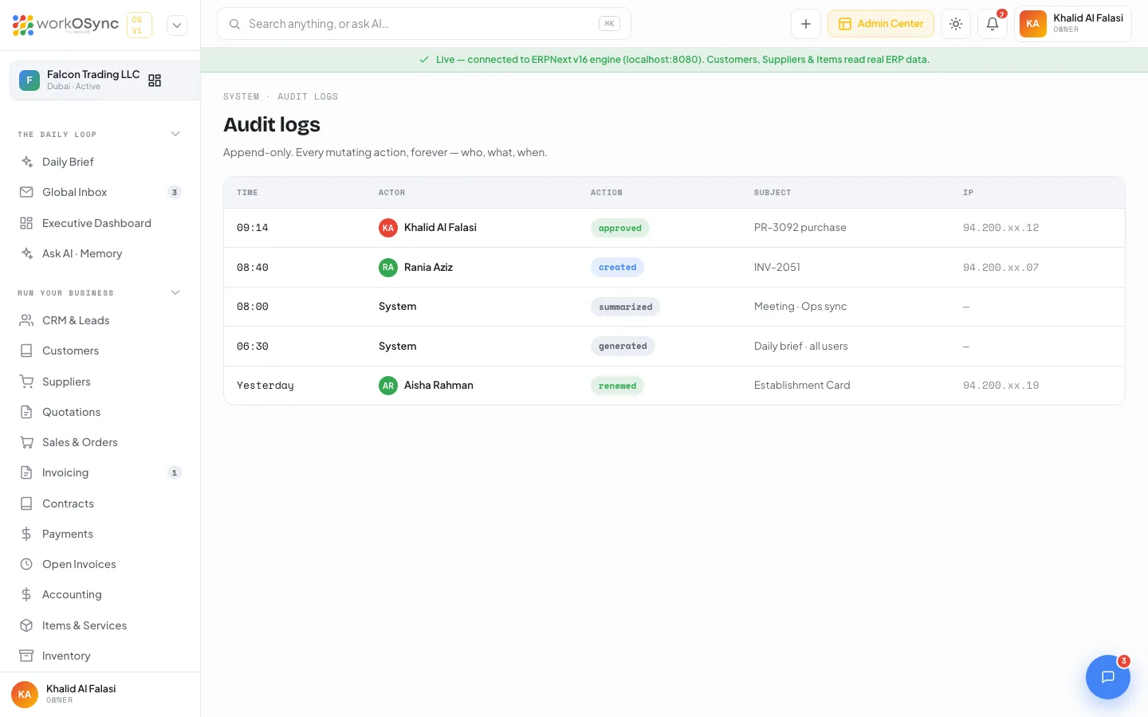Go to Daily Brief page
The image size is (1148, 717).
[x=100, y=162]
